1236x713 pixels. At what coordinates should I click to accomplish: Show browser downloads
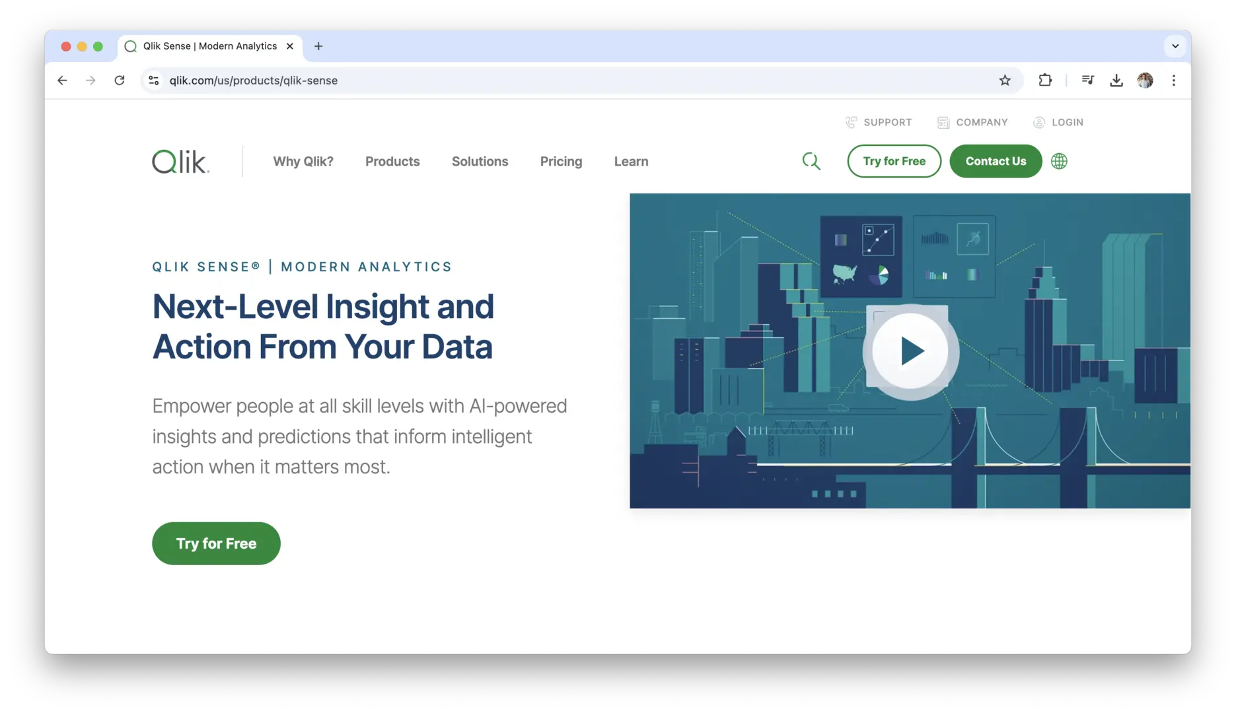(1116, 81)
